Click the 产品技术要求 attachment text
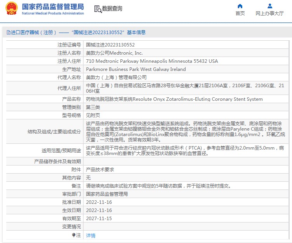This screenshot has height=243, width=292. click(100, 169)
